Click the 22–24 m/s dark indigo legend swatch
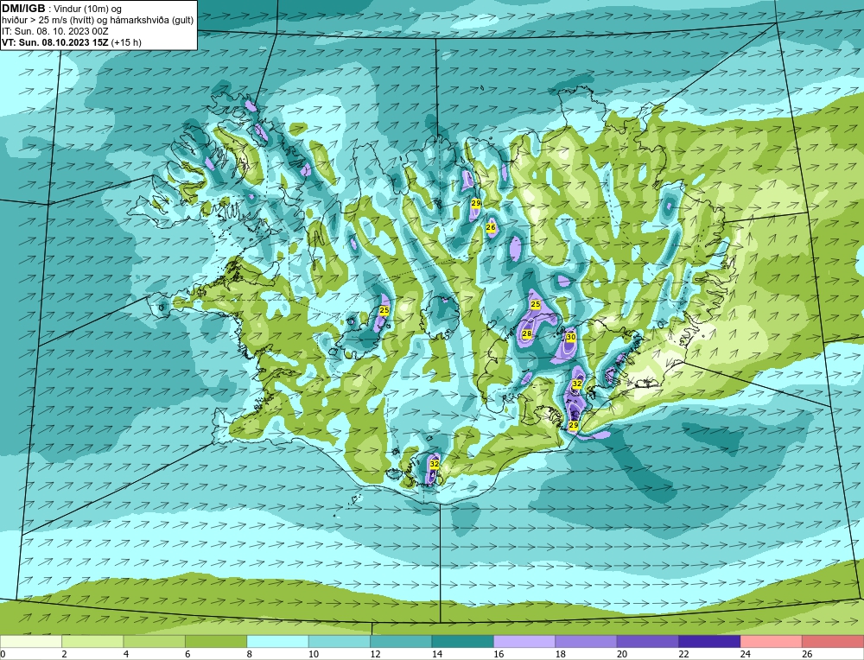The height and width of the screenshot is (660, 864). [x=709, y=641]
